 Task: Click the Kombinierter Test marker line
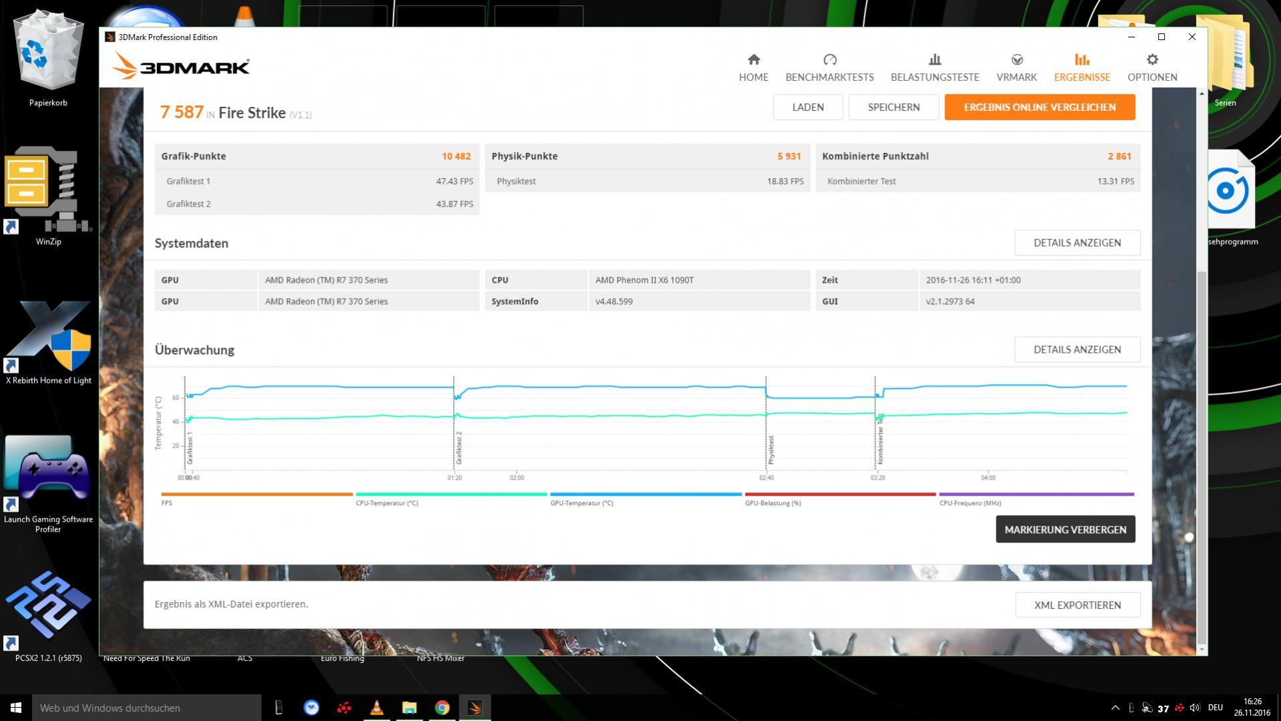[876, 423]
